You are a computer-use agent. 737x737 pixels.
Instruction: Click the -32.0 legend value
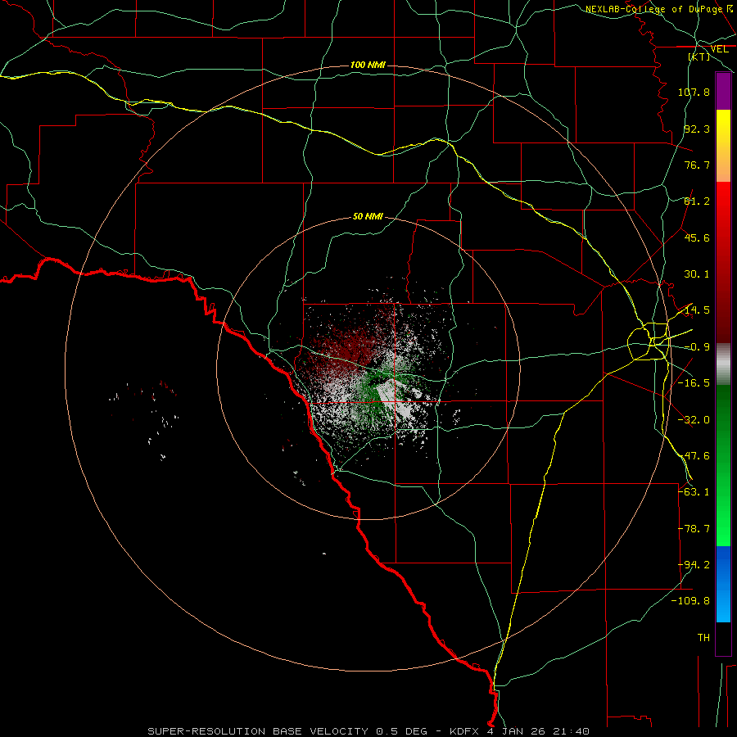tap(694, 420)
